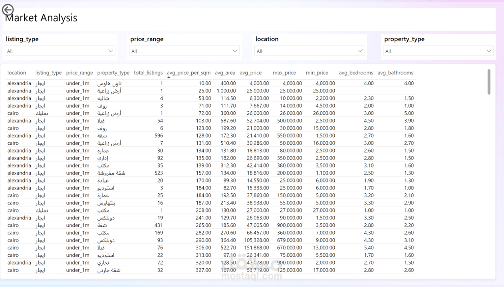Screen dimensions: 504x287
Task: Click avg bathrooms value 5.00
Action: [409, 113]
